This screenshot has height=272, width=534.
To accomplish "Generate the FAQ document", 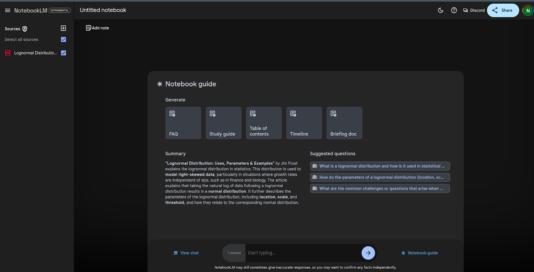I will tap(183, 123).
